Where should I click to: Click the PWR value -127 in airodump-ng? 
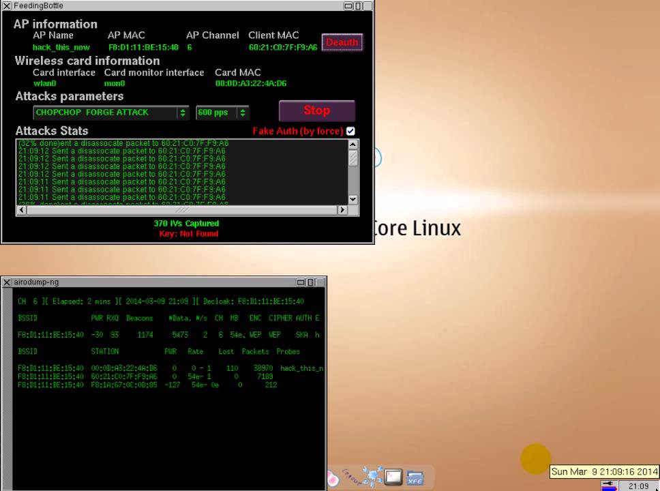click(x=172, y=385)
